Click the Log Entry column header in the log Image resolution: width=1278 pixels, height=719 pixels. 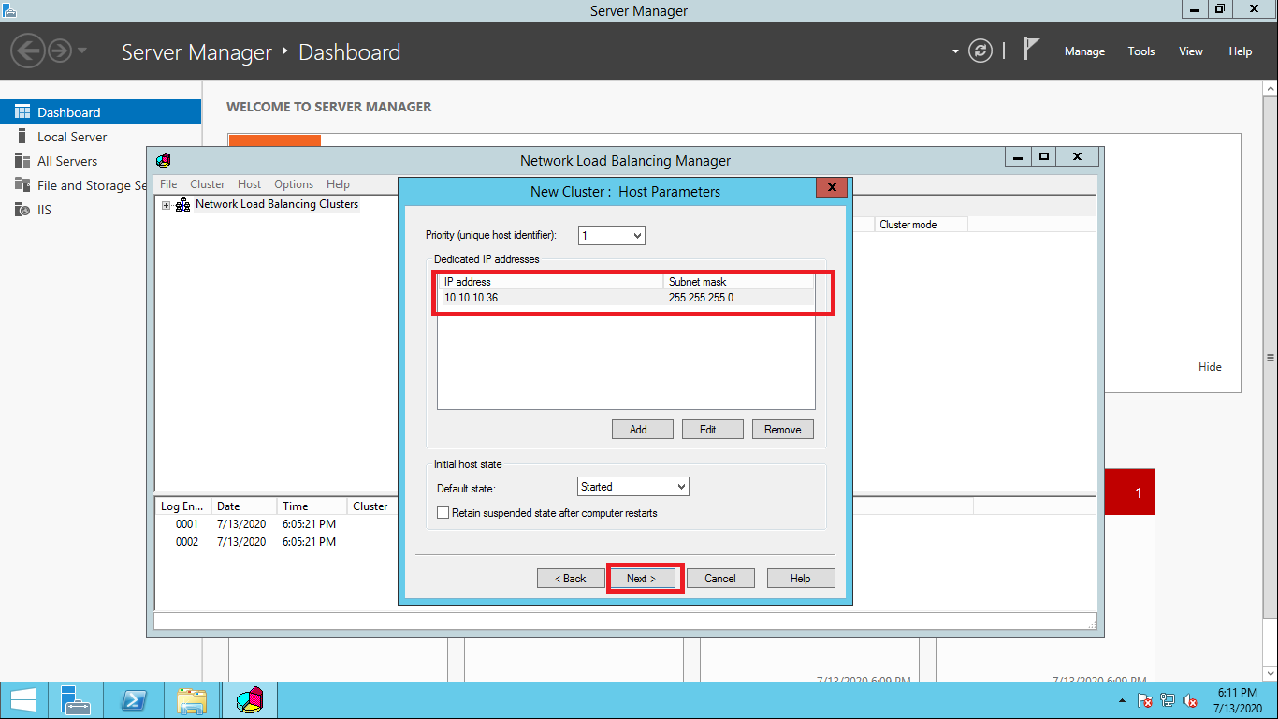(183, 506)
